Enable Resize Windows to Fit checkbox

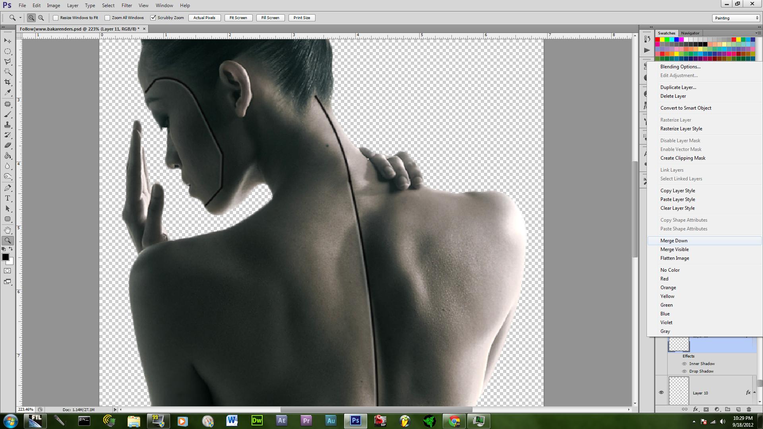click(x=56, y=18)
